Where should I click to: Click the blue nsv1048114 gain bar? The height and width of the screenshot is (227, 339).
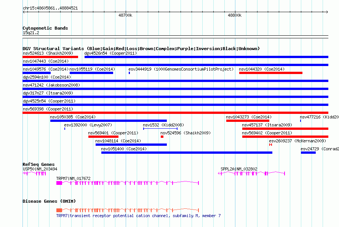tap(131, 145)
